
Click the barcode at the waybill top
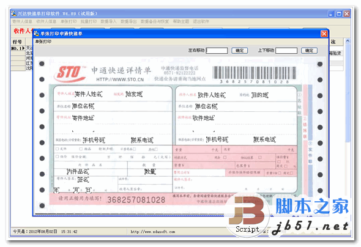[x=254, y=73]
